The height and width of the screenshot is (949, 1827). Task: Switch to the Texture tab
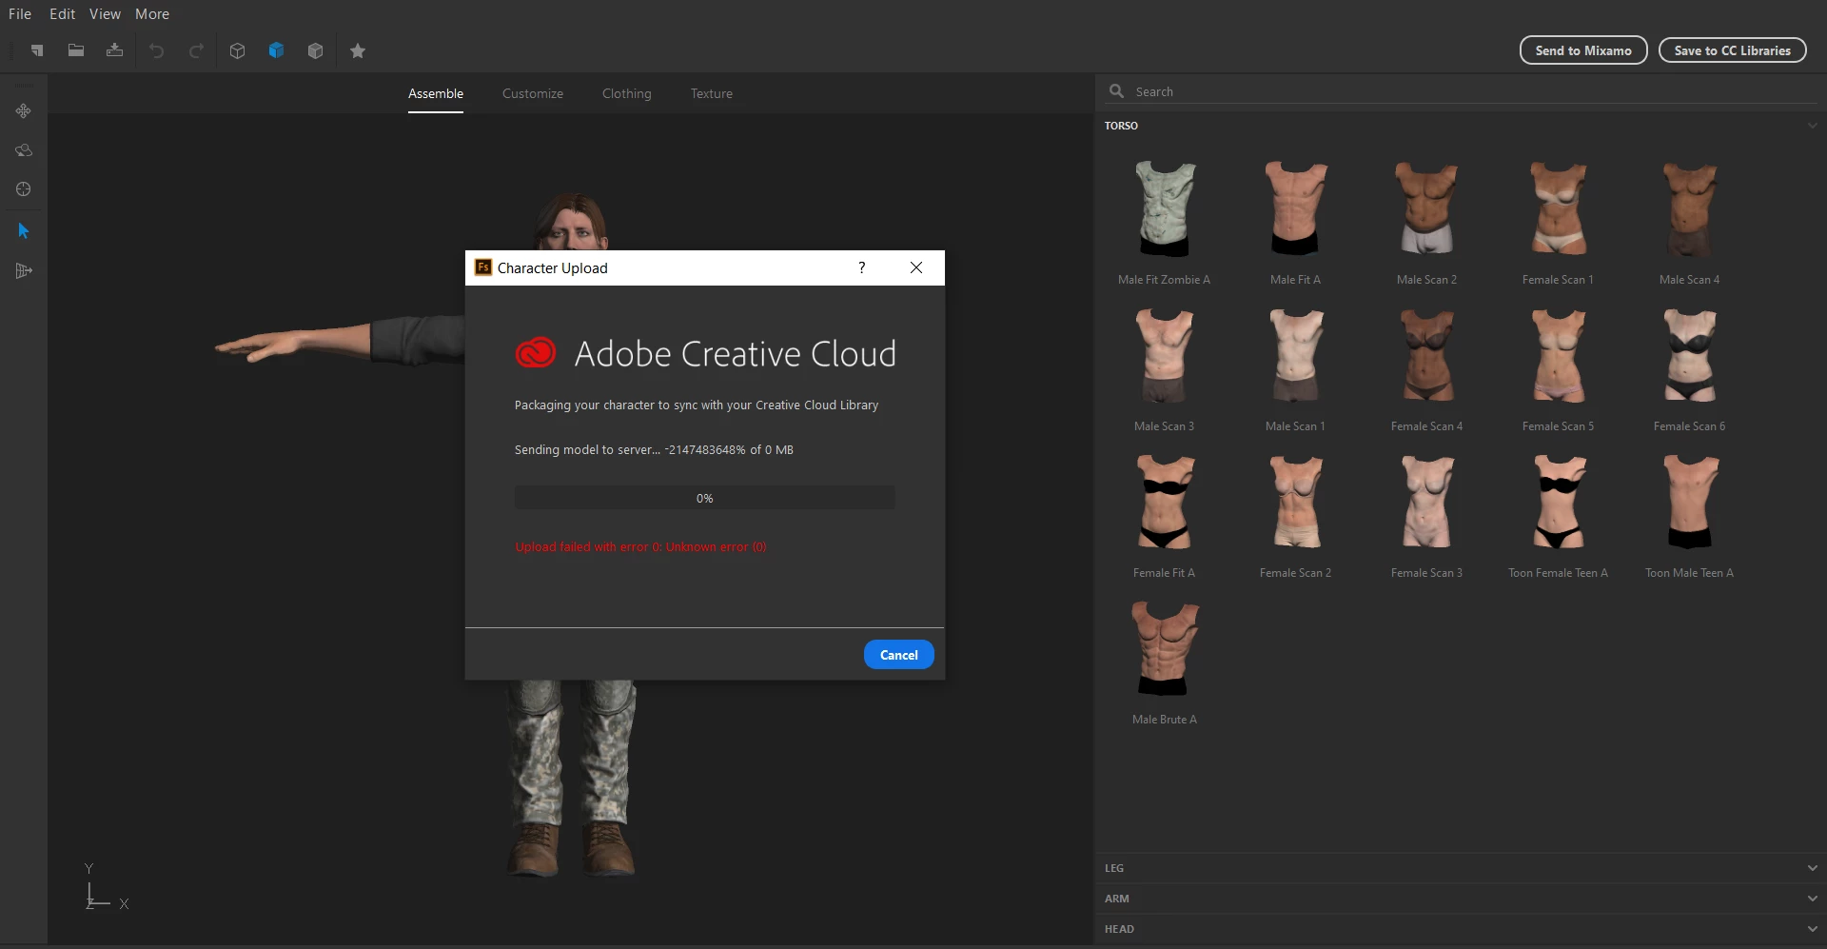click(x=712, y=93)
